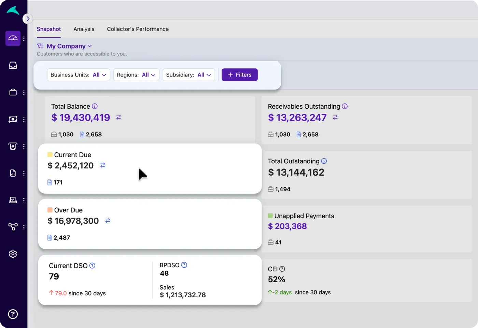This screenshot has width=478, height=328.
Task: Click the red 79.0 since 30 days trend
Action: (x=77, y=293)
